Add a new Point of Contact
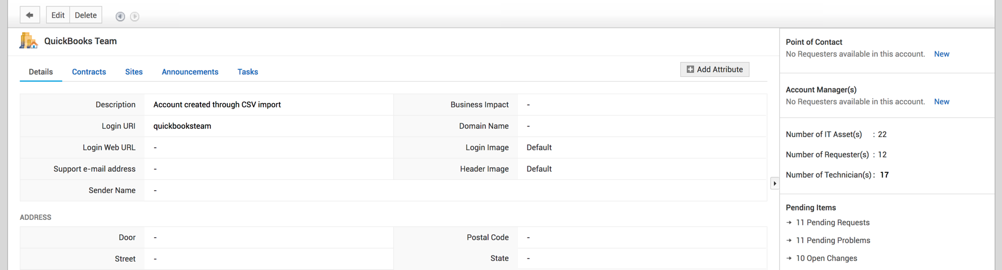 click(x=941, y=54)
